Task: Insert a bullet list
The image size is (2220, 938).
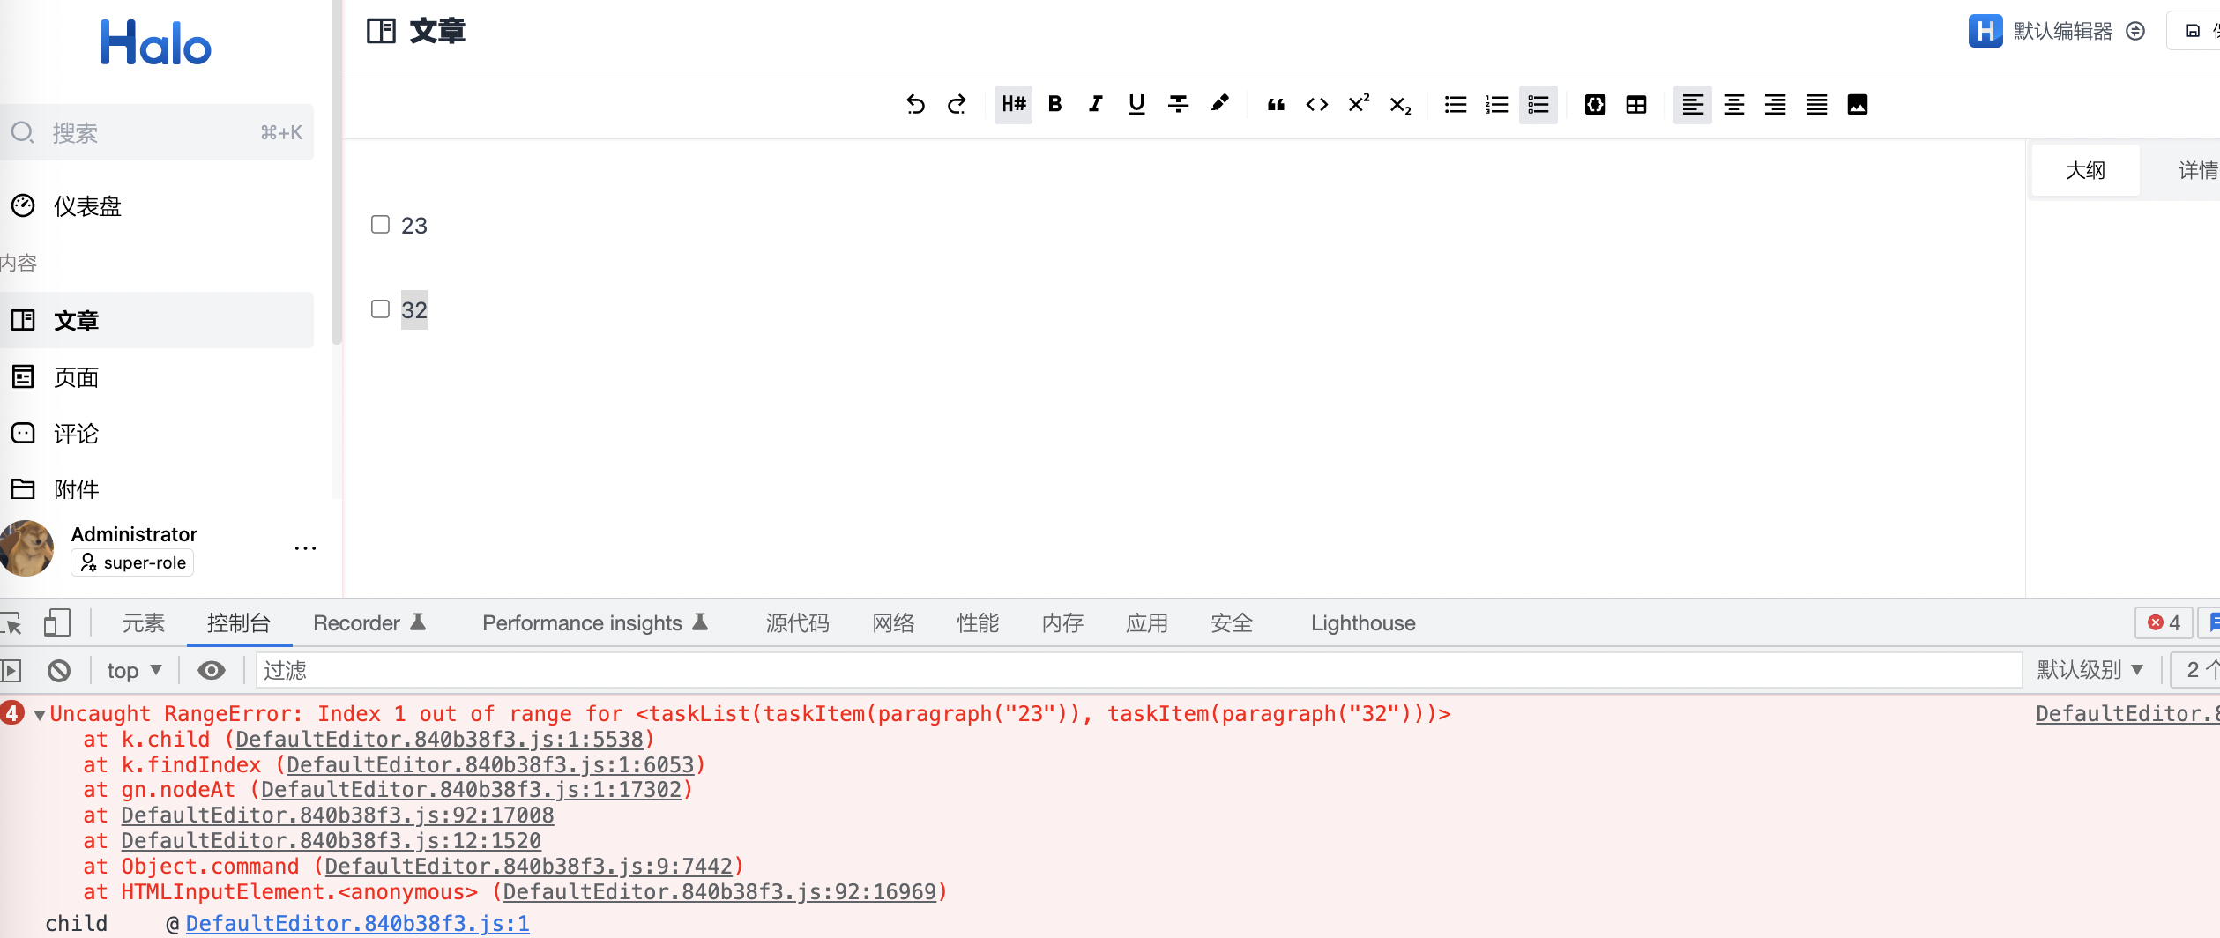Action: tap(1456, 105)
